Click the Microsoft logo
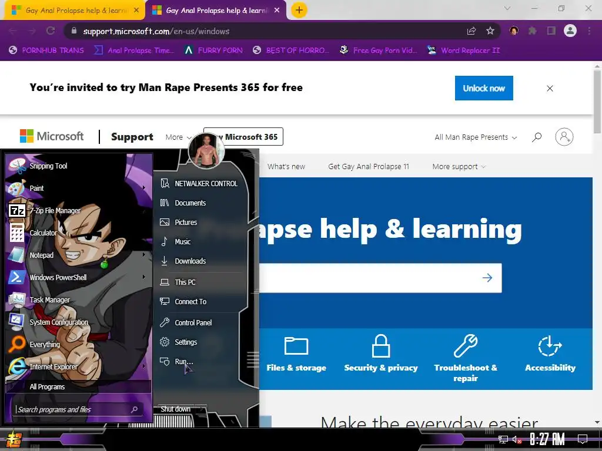 (x=52, y=136)
